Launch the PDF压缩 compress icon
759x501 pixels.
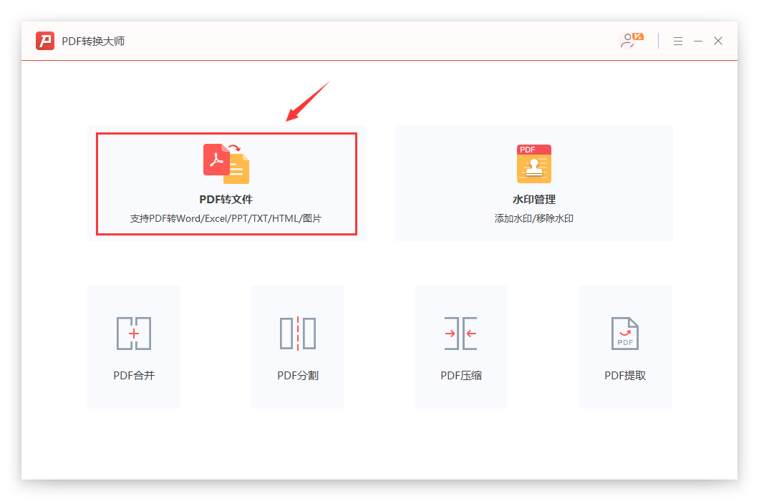[x=461, y=334]
